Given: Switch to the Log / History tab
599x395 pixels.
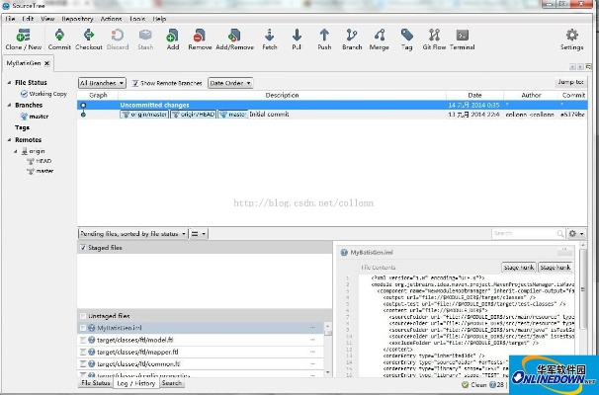Looking at the screenshot, I should coord(135,383).
